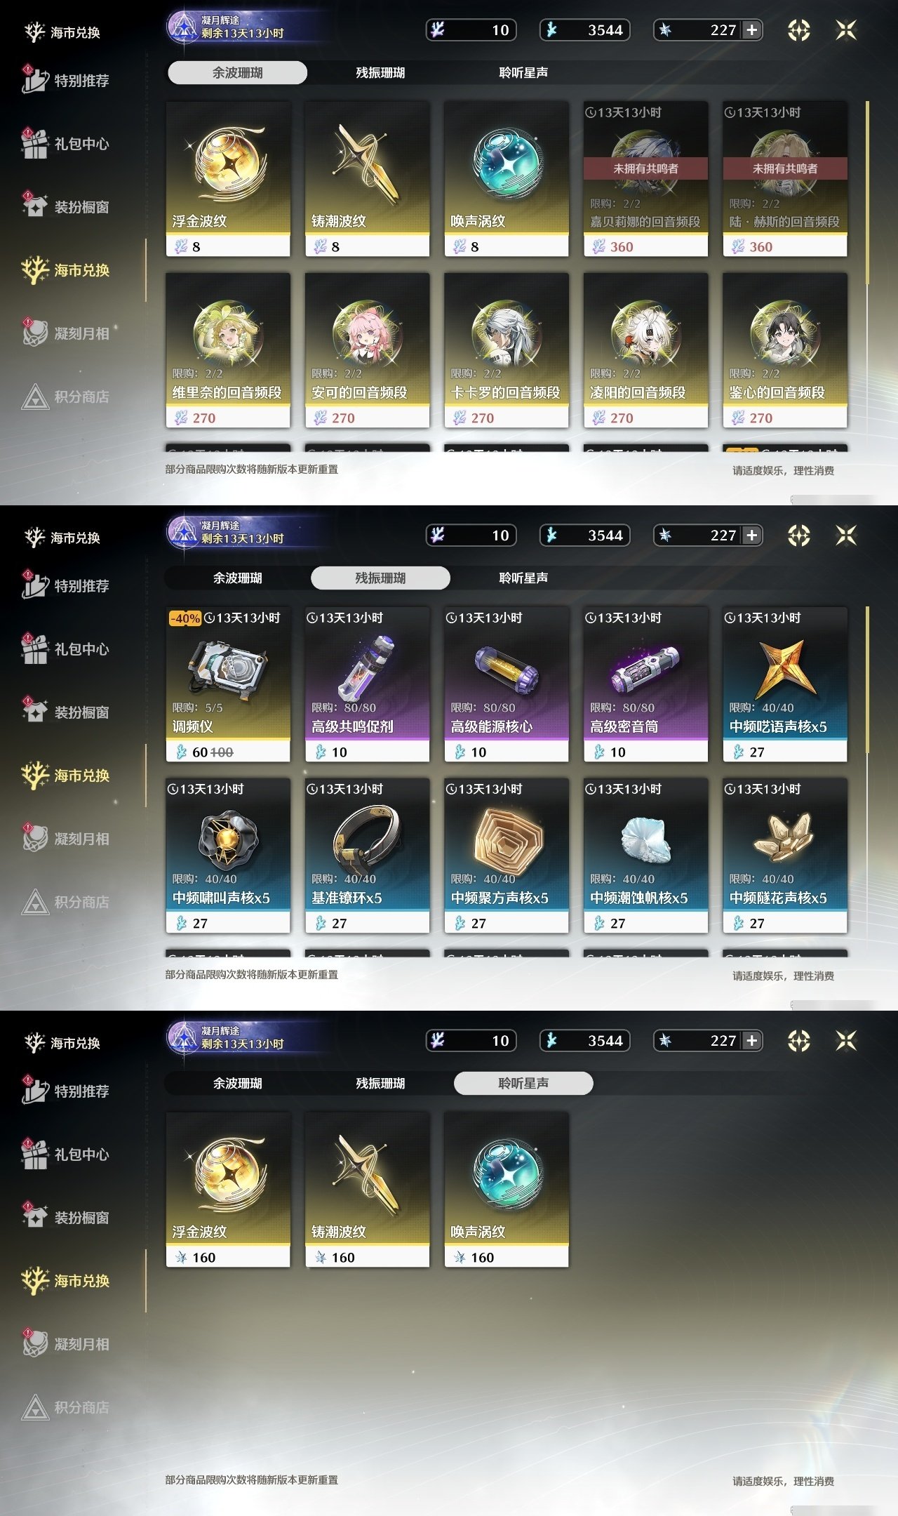Viewport: 898px width, 1516px height.
Task: Select the discounted 调频仪 item
Action: click(228, 684)
